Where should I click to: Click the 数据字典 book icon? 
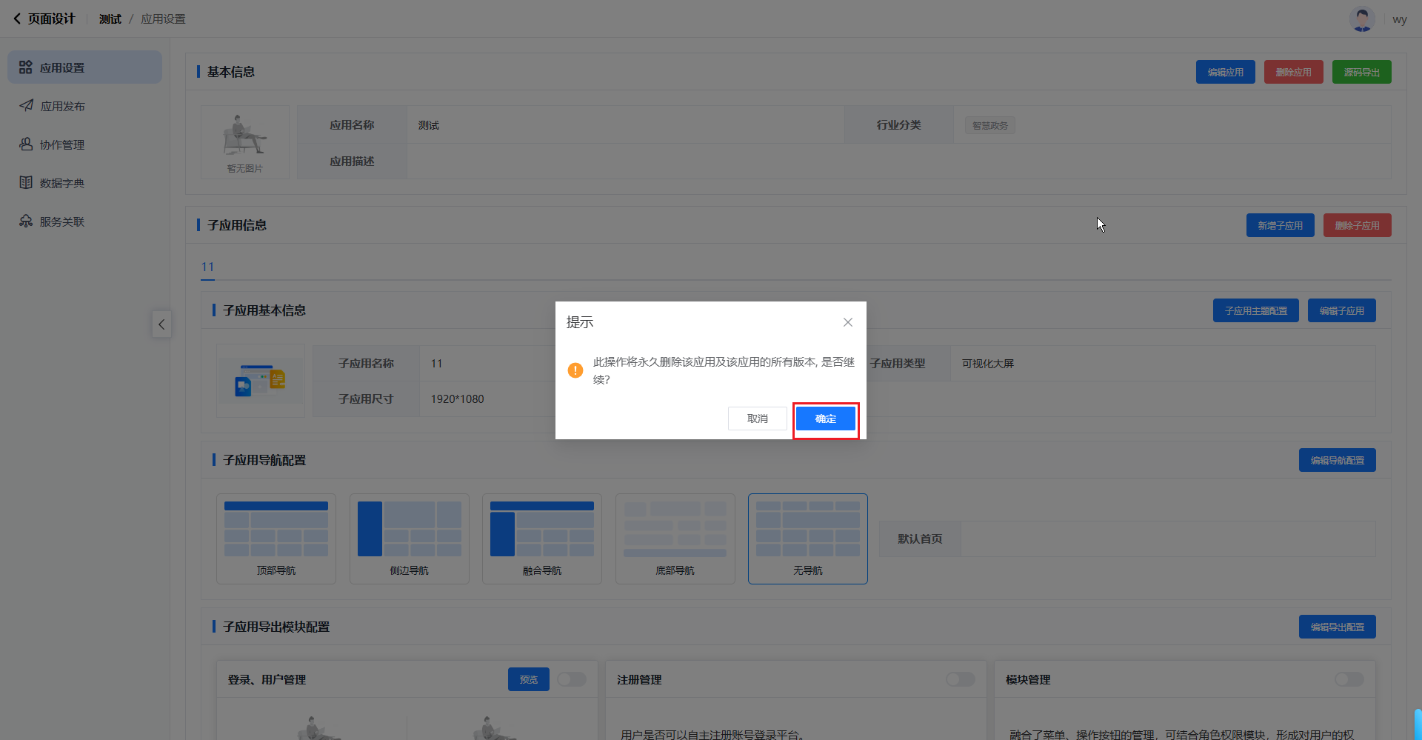[26, 183]
